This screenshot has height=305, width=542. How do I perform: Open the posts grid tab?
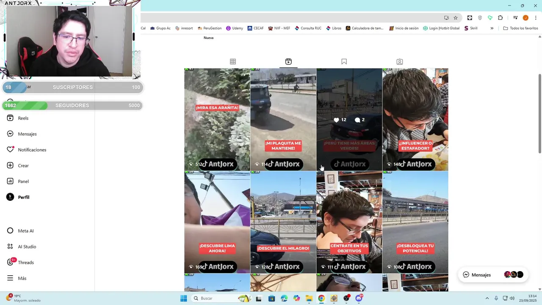(233, 62)
